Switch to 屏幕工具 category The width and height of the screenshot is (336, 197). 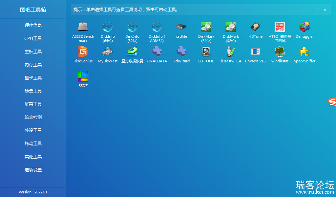tap(33, 104)
